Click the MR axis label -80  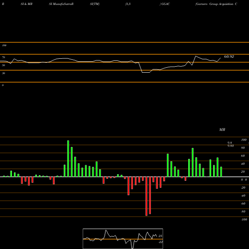243,212
